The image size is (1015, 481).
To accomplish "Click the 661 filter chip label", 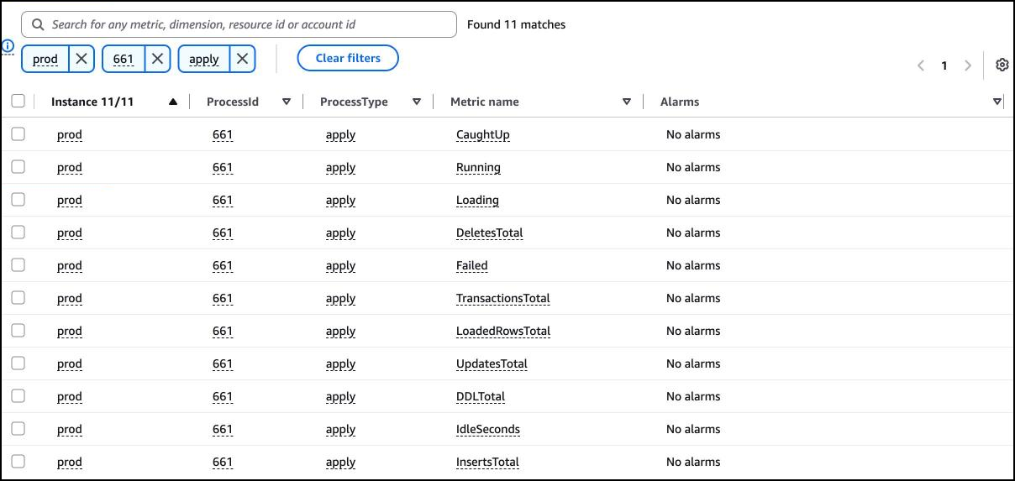I will (x=124, y=60).
